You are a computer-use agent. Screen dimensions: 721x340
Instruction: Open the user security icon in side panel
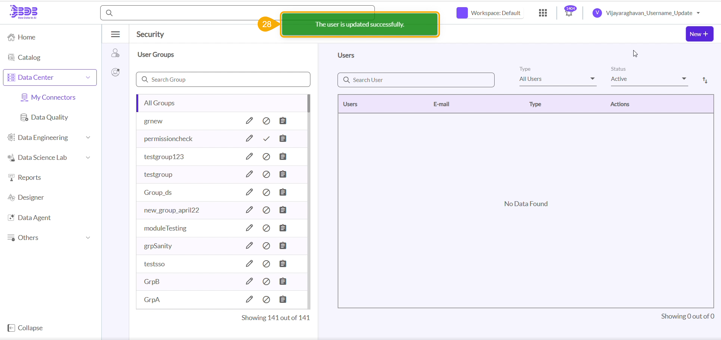[115, 53]
